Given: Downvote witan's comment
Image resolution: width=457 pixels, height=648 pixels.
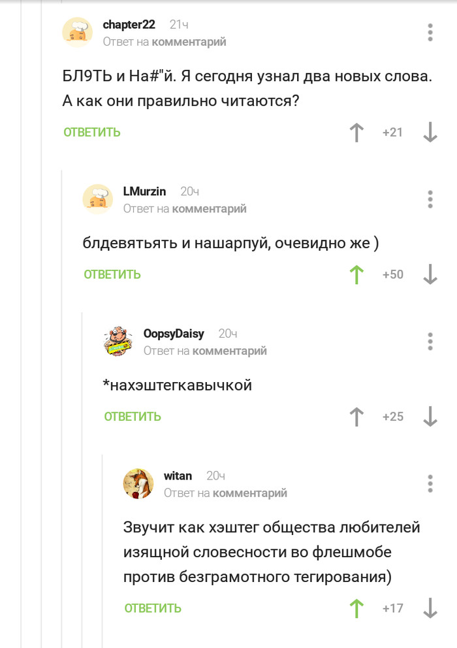Looking at the screenshot, I should [x=430, y=608].
